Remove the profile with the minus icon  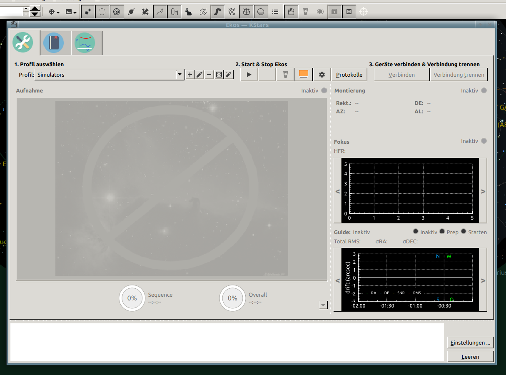point(209,75)
